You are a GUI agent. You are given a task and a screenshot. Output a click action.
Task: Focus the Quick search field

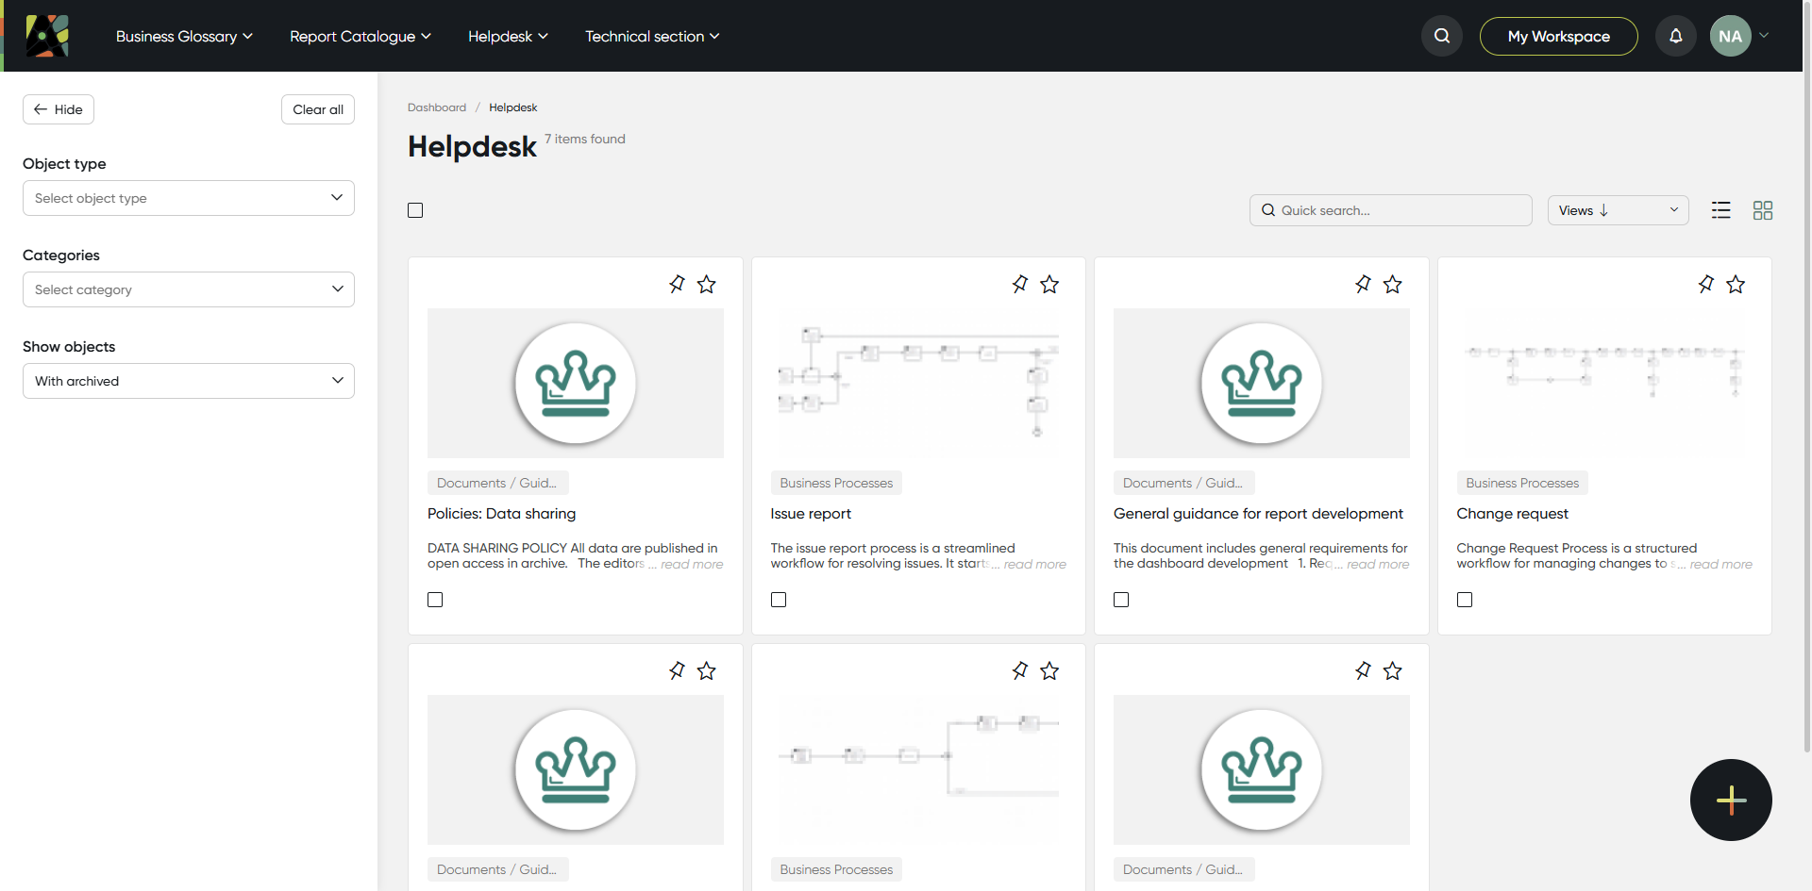[x=1390, y=210]
